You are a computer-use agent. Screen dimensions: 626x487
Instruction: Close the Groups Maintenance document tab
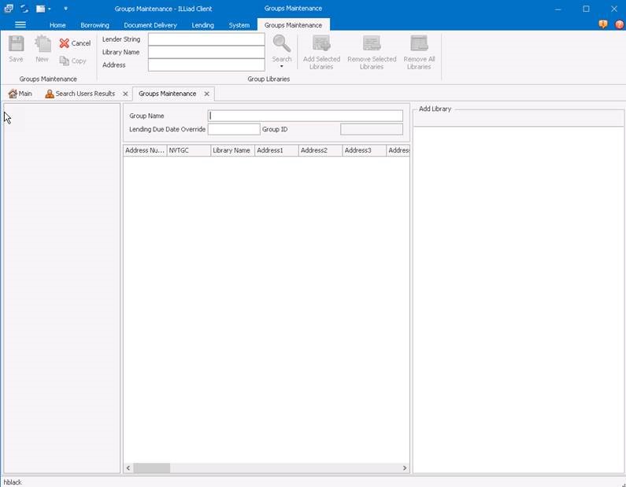206,94
